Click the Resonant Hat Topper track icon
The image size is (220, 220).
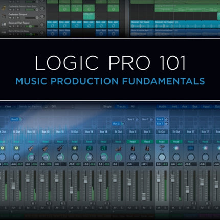[4, 25]
